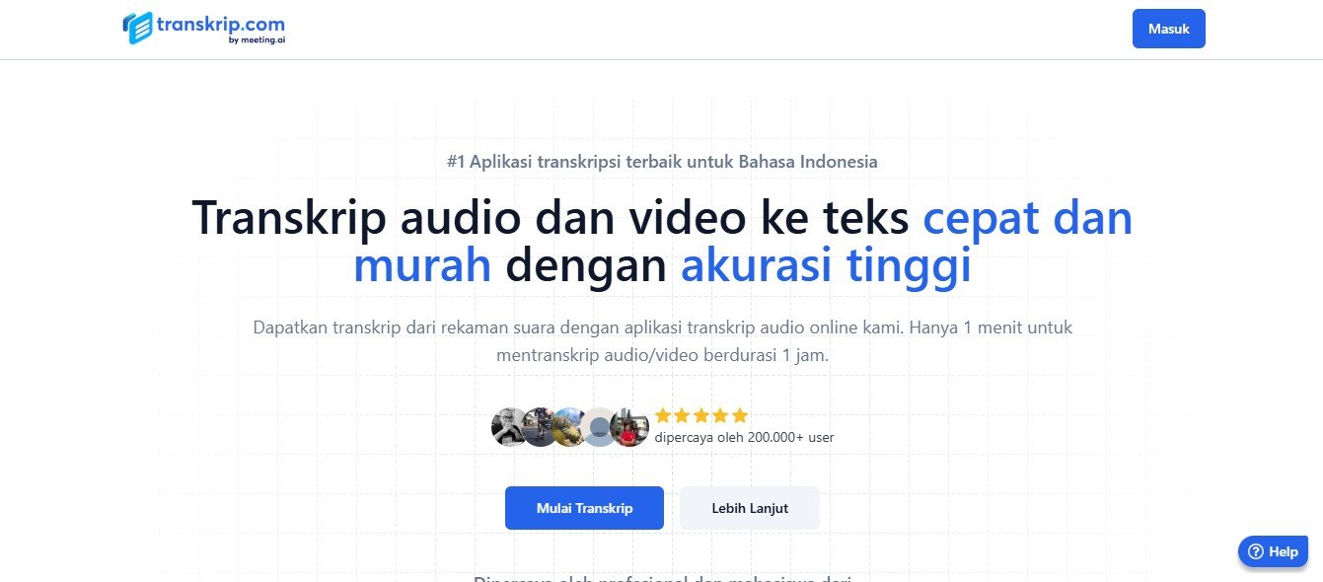Click the fourth gold rating star
The height and width of the screenshot is (582, 1323).
pos(720,415)
